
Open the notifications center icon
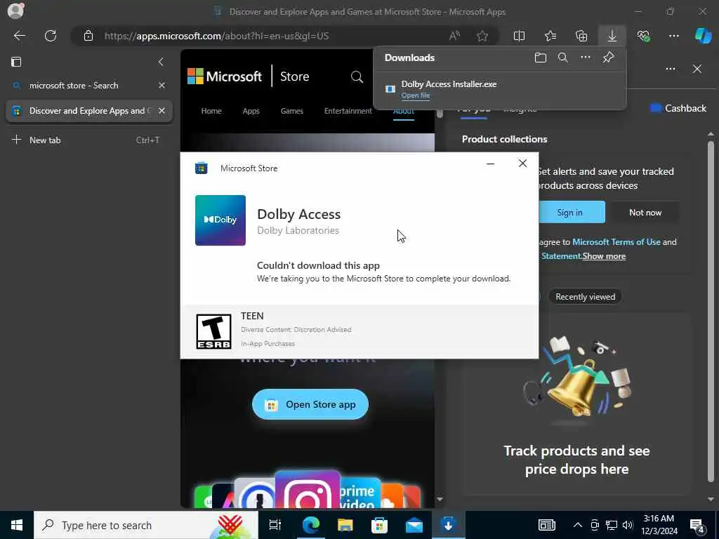click(697, 525)
